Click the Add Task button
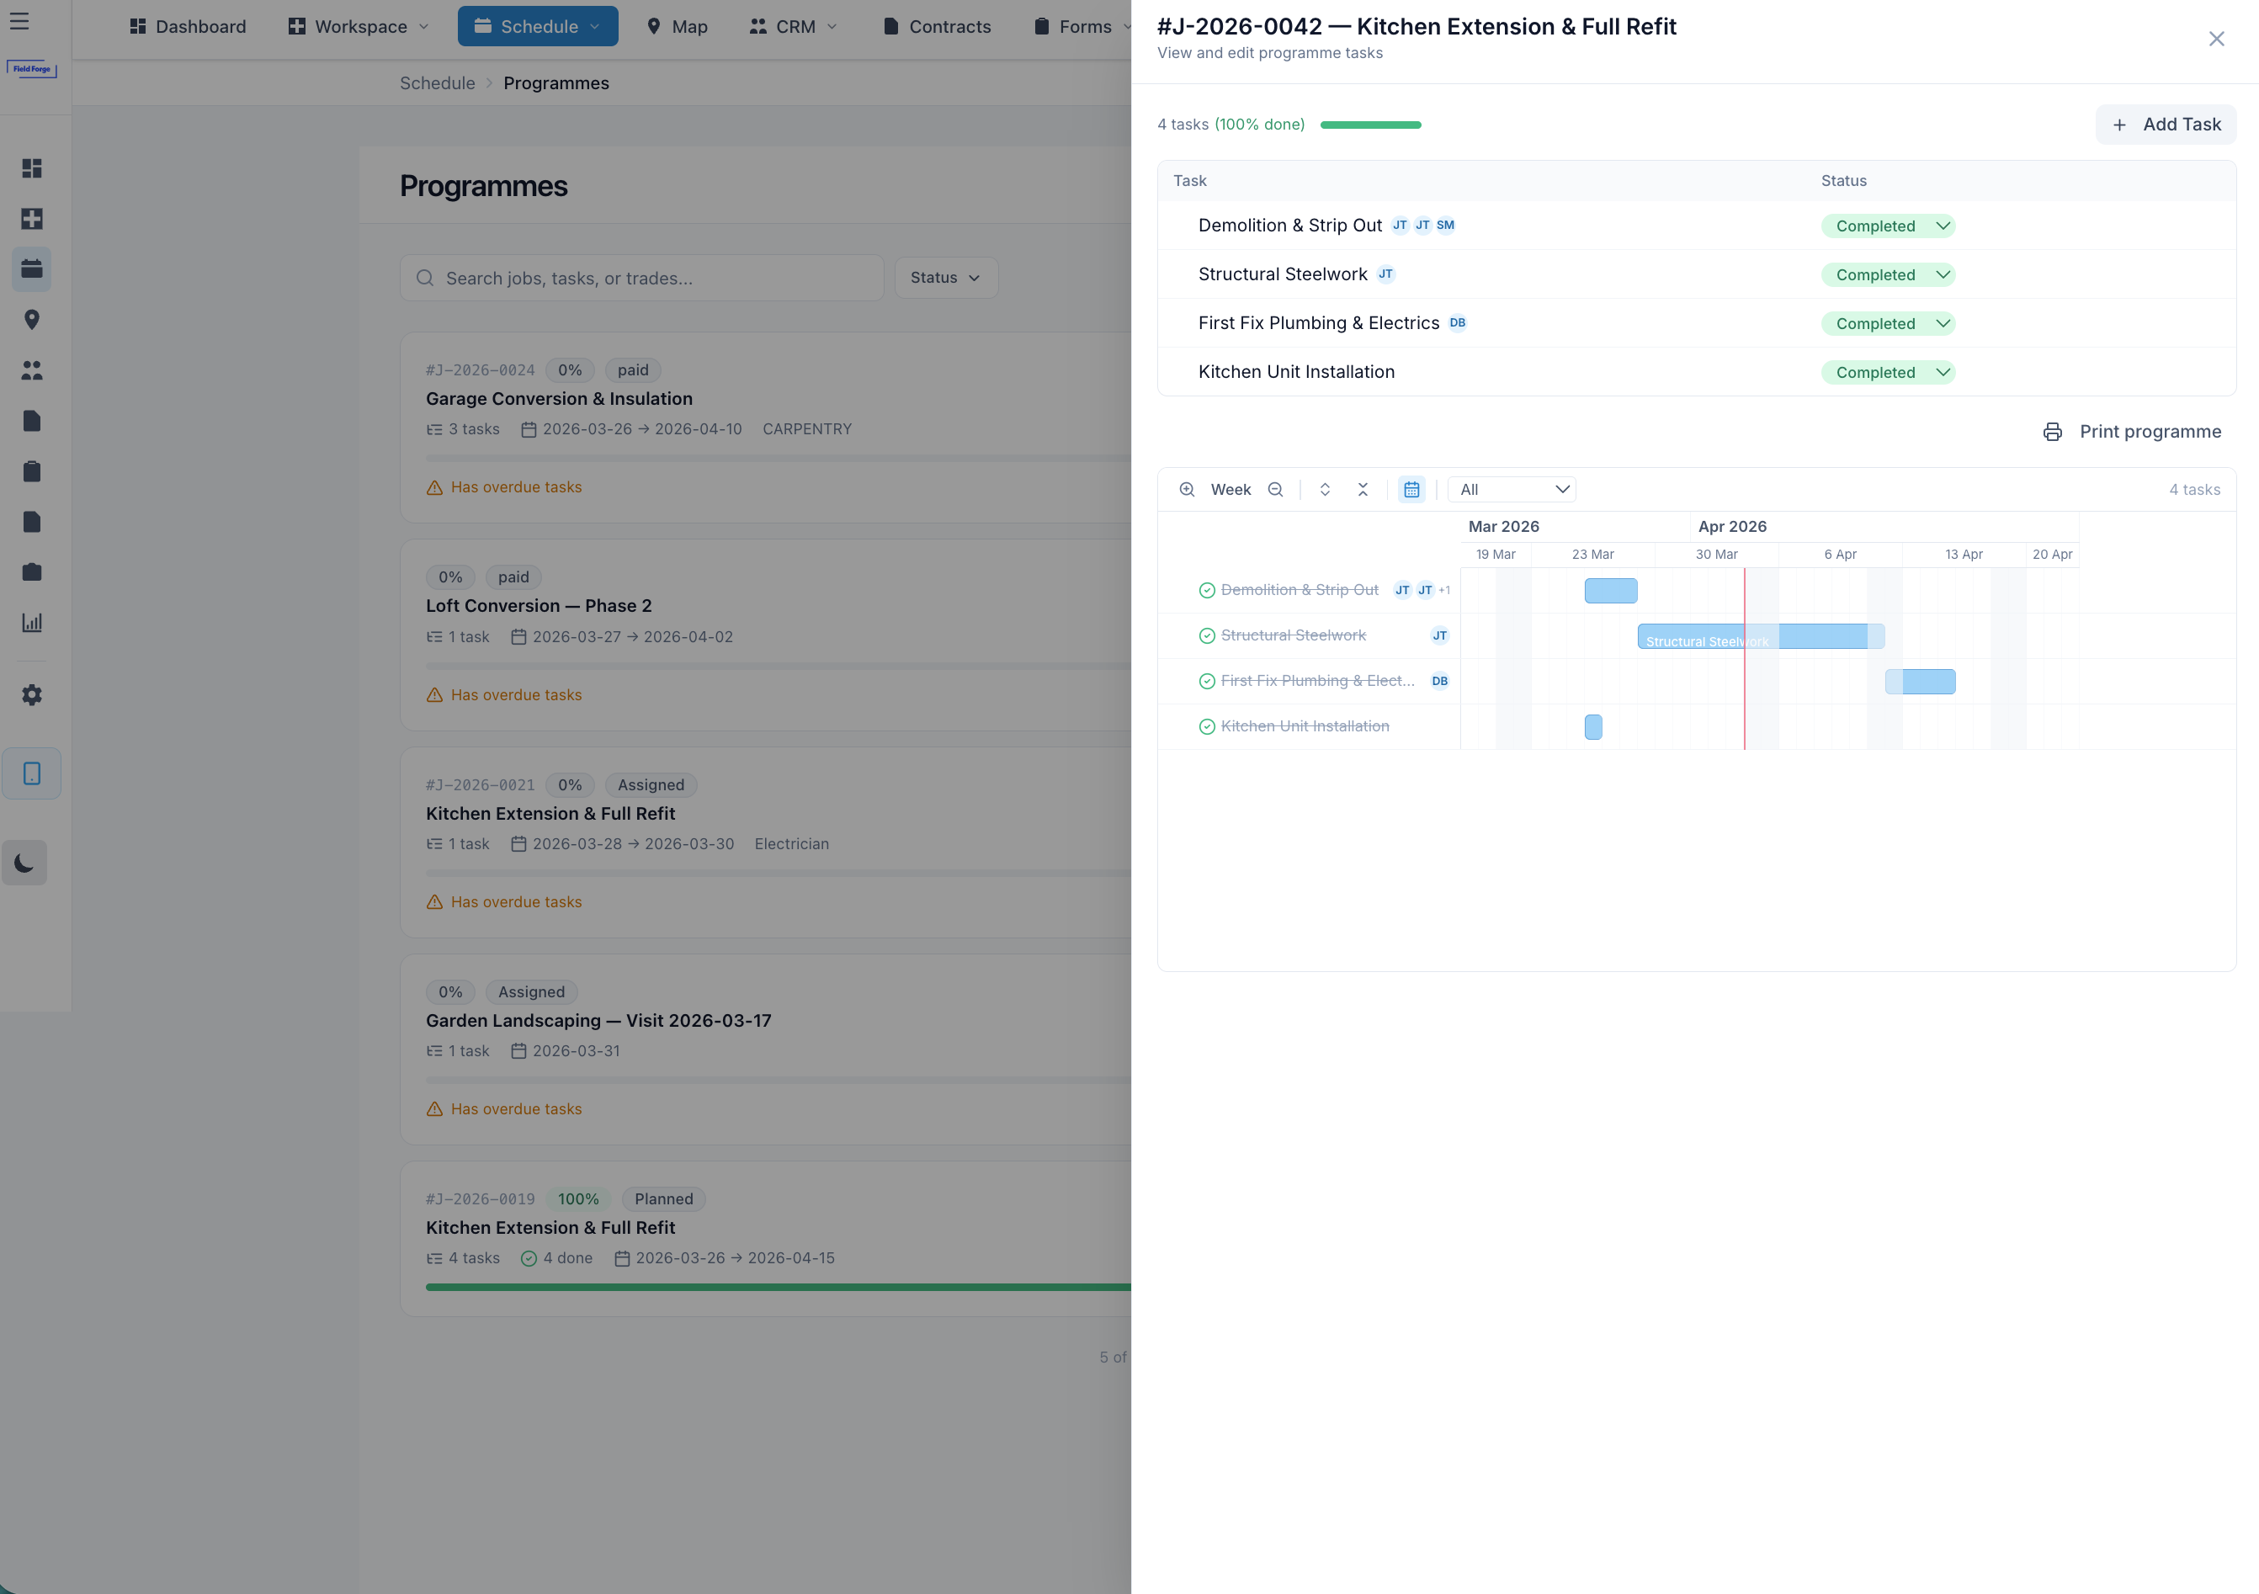The image size is (2259, 1594). [2166, 124]
